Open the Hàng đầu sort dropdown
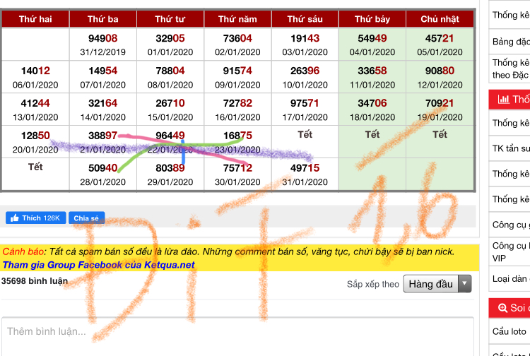This screenshot has width=530, height=356. (x=430, y=284)
